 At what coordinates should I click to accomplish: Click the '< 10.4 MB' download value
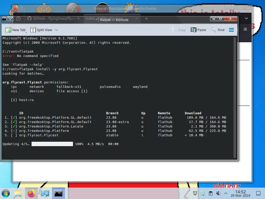point(194,135)
